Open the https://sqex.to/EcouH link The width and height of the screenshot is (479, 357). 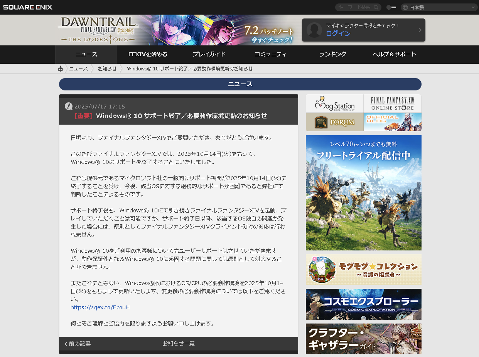[x=100, y=307]
